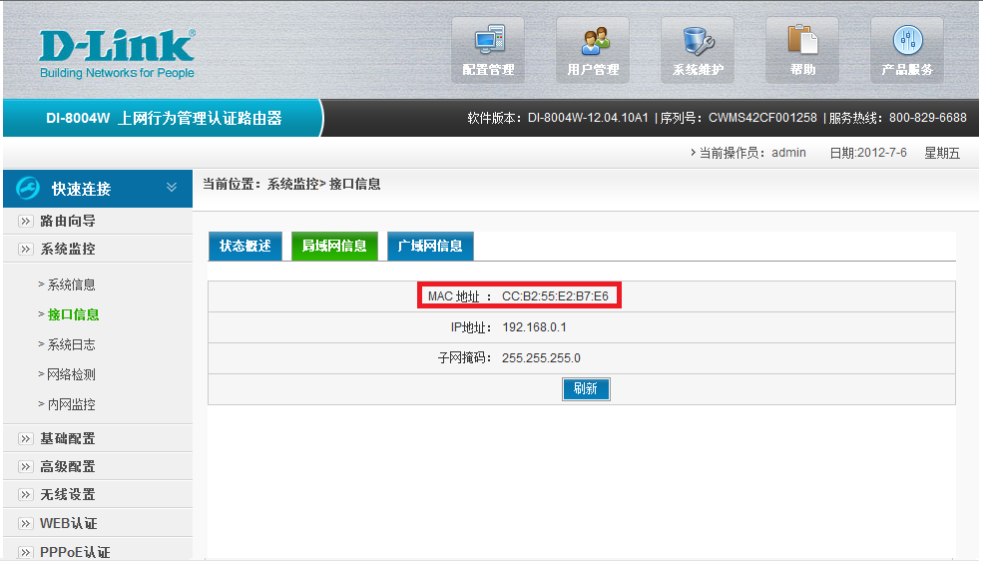
Task: Expand WEB认证 menu arrow
Action: tap(25, 524)
